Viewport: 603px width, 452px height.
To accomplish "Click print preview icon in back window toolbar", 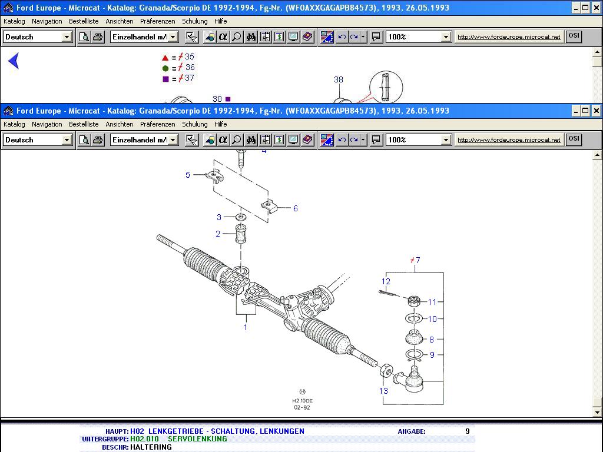I will tap(84, 37).
